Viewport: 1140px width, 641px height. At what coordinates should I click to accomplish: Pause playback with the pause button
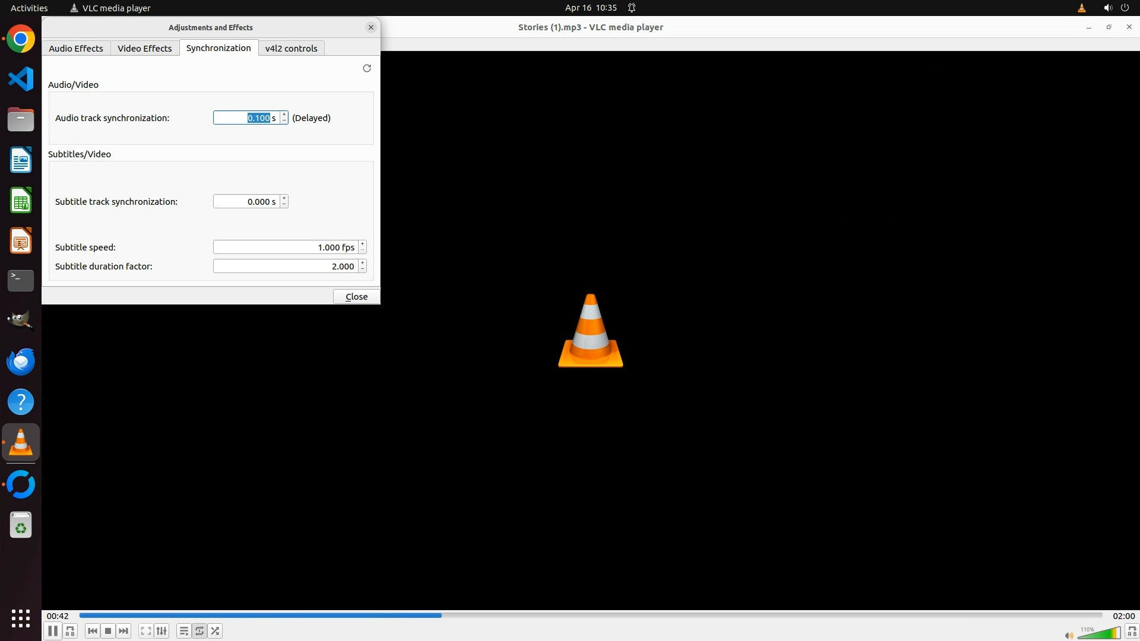click(52, 631)
